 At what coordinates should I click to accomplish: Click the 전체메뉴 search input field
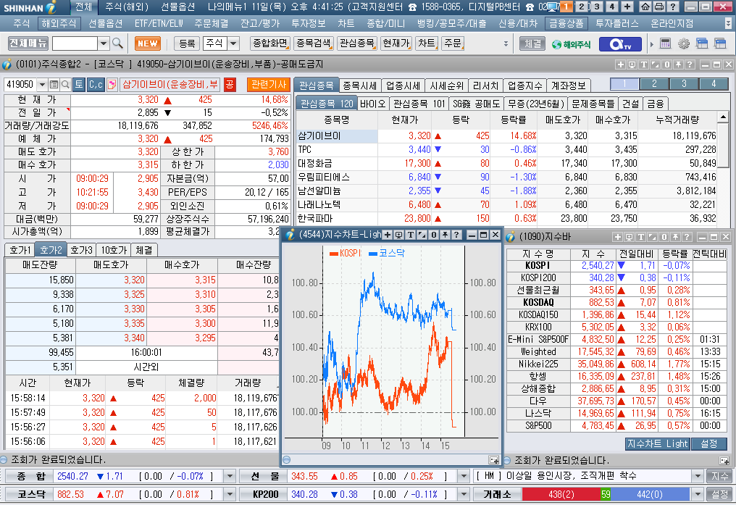click(75, 43)
